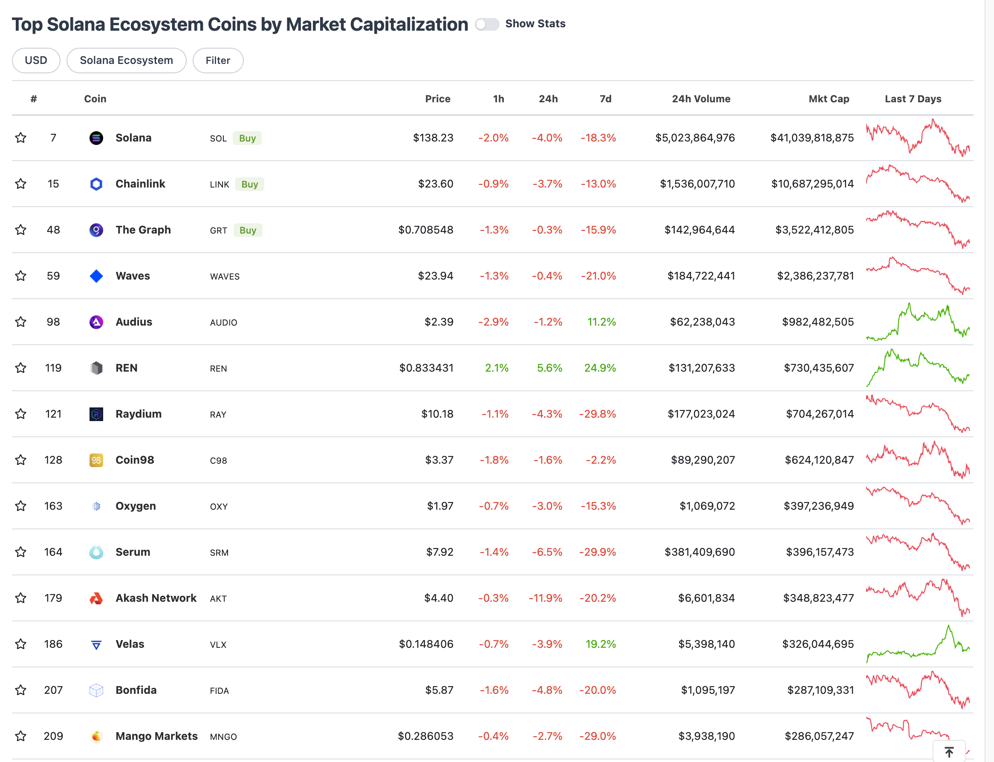Screen dimensions: 994x762
Task: Click the Solana coin logo icon
Action: [x=96, y=138]
